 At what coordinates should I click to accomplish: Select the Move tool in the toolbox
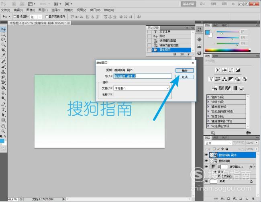pyautogui.click(x=3, y=29)
